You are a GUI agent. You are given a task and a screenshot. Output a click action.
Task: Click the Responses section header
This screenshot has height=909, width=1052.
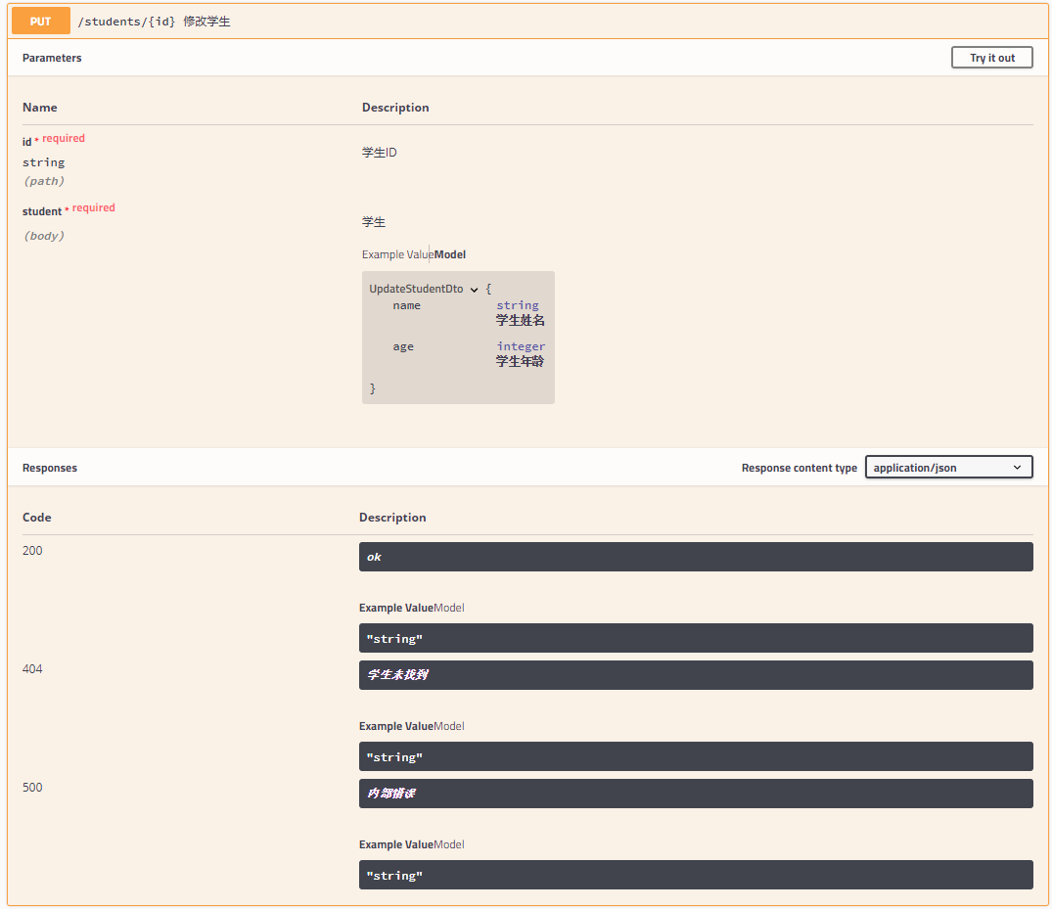(x=50, y=468)
